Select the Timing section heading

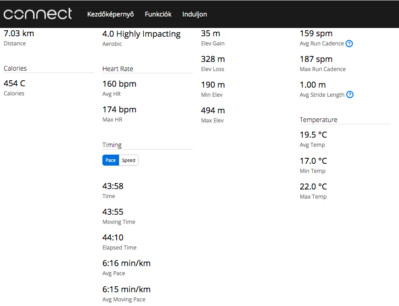click(x=112, y=145)
